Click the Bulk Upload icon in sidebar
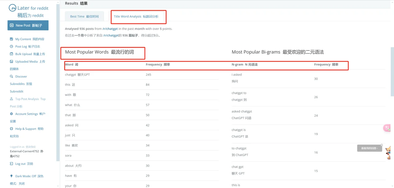 12,54
